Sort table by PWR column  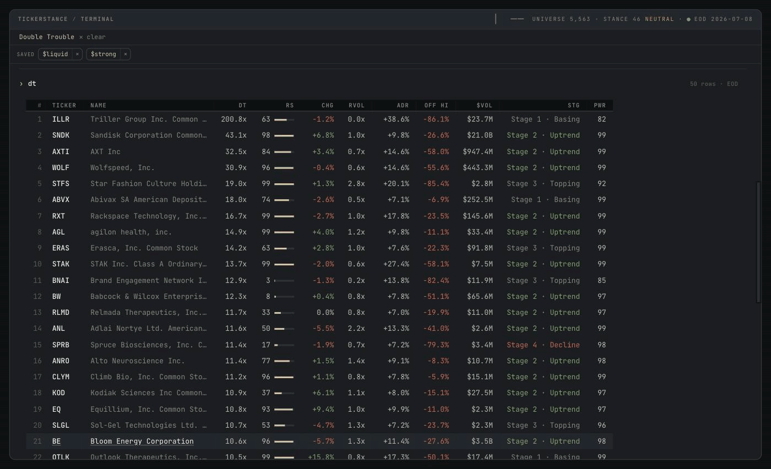(x=599, y=105)
